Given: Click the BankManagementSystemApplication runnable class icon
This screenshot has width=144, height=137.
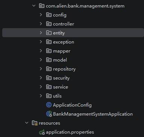Looking at the screenshot, I should pos(49,114).
